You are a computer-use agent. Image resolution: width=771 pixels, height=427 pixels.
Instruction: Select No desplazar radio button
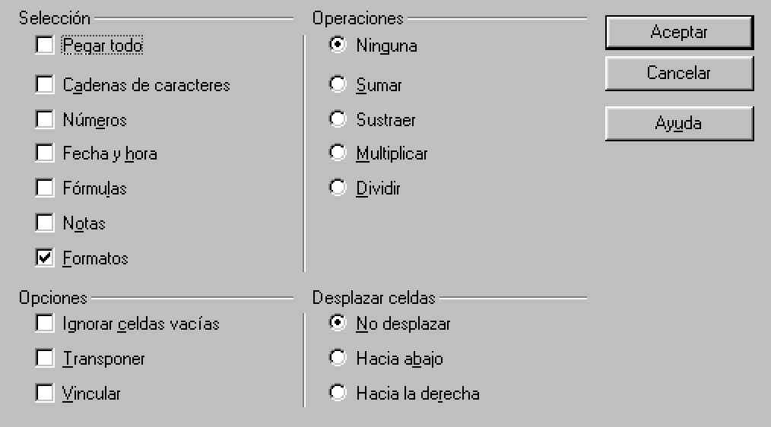pyautogui.click(x=337, y=324)
